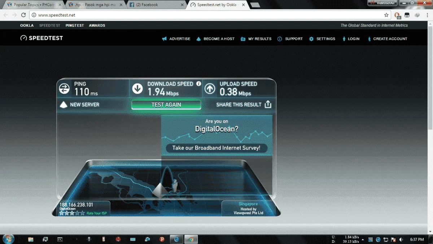Click the Rate Your ISP link
This screenshot has width=433, height=244.
point(96,213)
